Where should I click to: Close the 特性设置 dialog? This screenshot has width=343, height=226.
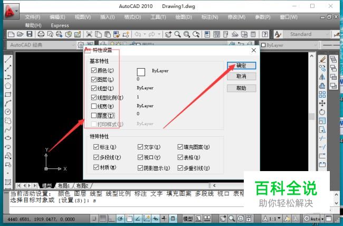[253, 50]
